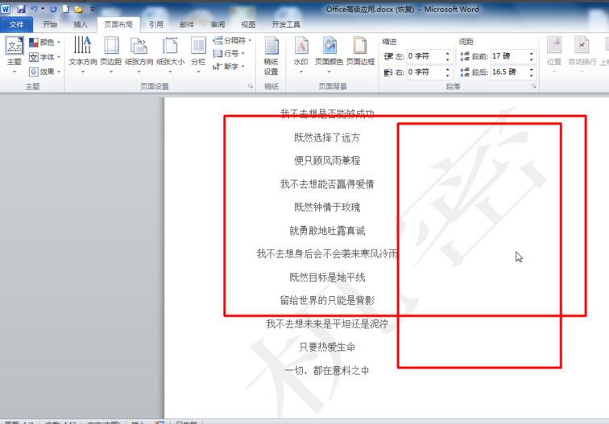Increase 段前 spacing with up arrow
Viewport: 609px width, 424px height.
click(x=532, y=53)
